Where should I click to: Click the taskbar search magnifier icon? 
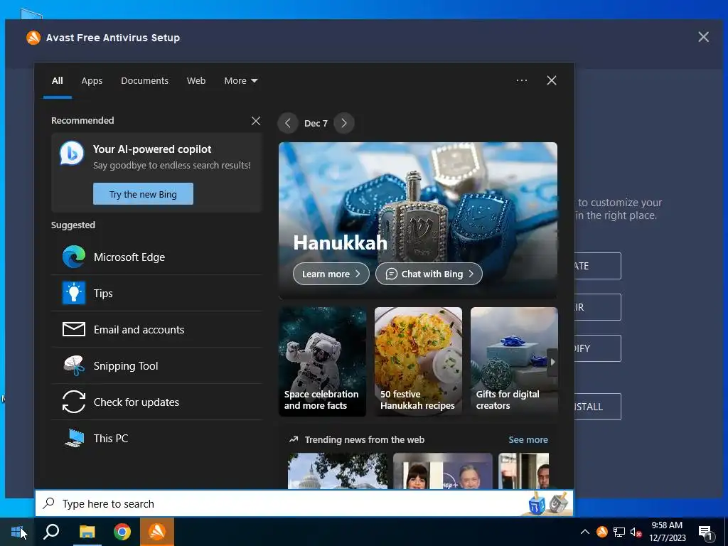point(51,532)
